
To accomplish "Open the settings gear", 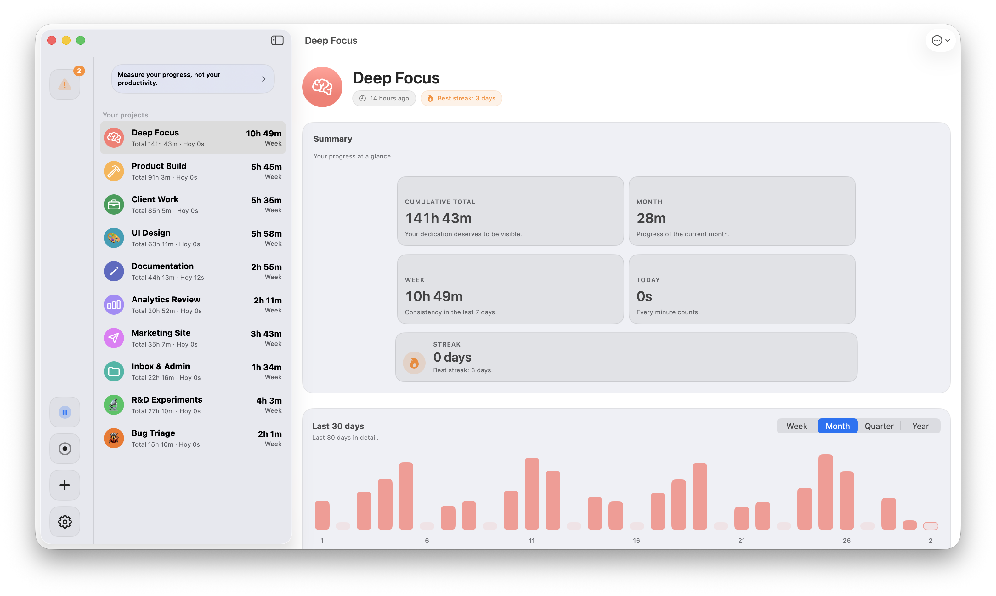I will tap(65, 521).
